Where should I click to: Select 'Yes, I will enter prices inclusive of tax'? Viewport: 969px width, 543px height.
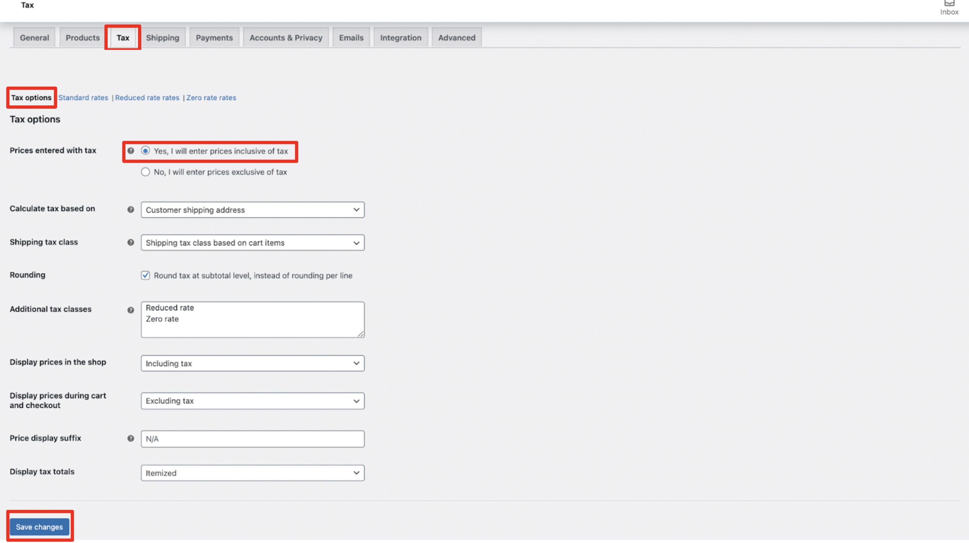pos(145,151)
